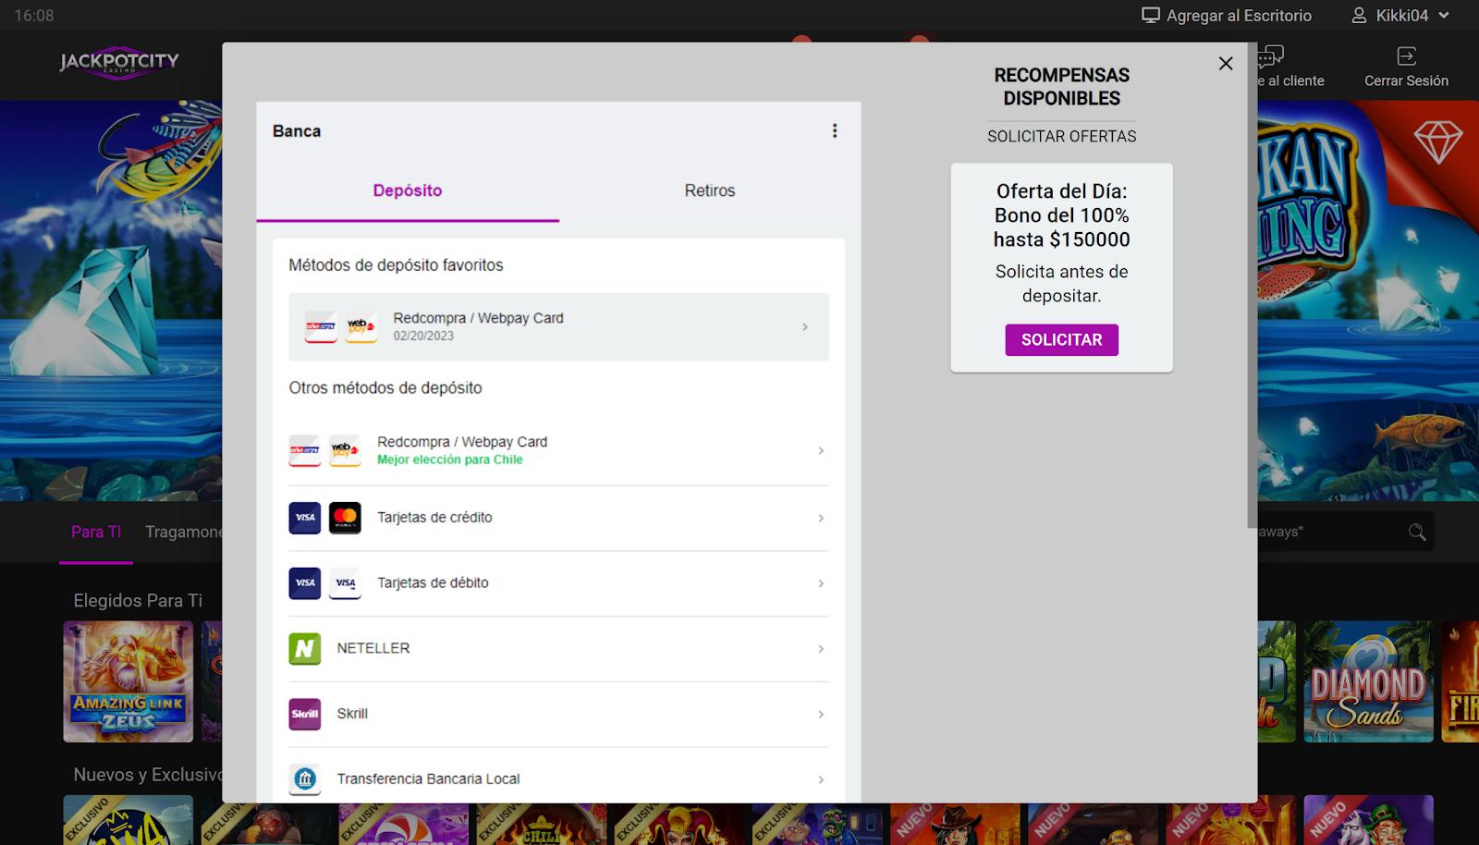The image size is (1479, 845).
Task: Select Transferencia Bancaria Local method
Action: pos(558,779)
